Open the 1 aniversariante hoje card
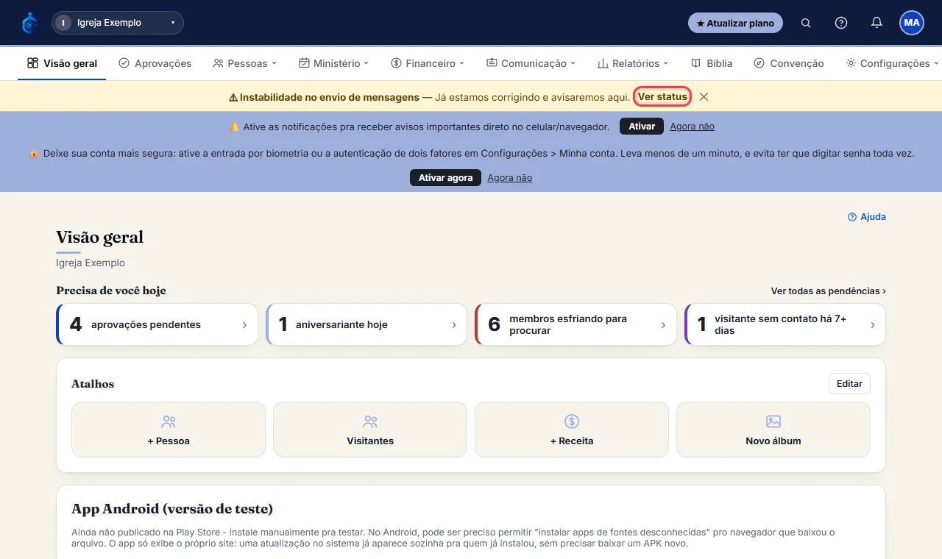The height and width of the screenshot is (559, 942). point(366,324)
